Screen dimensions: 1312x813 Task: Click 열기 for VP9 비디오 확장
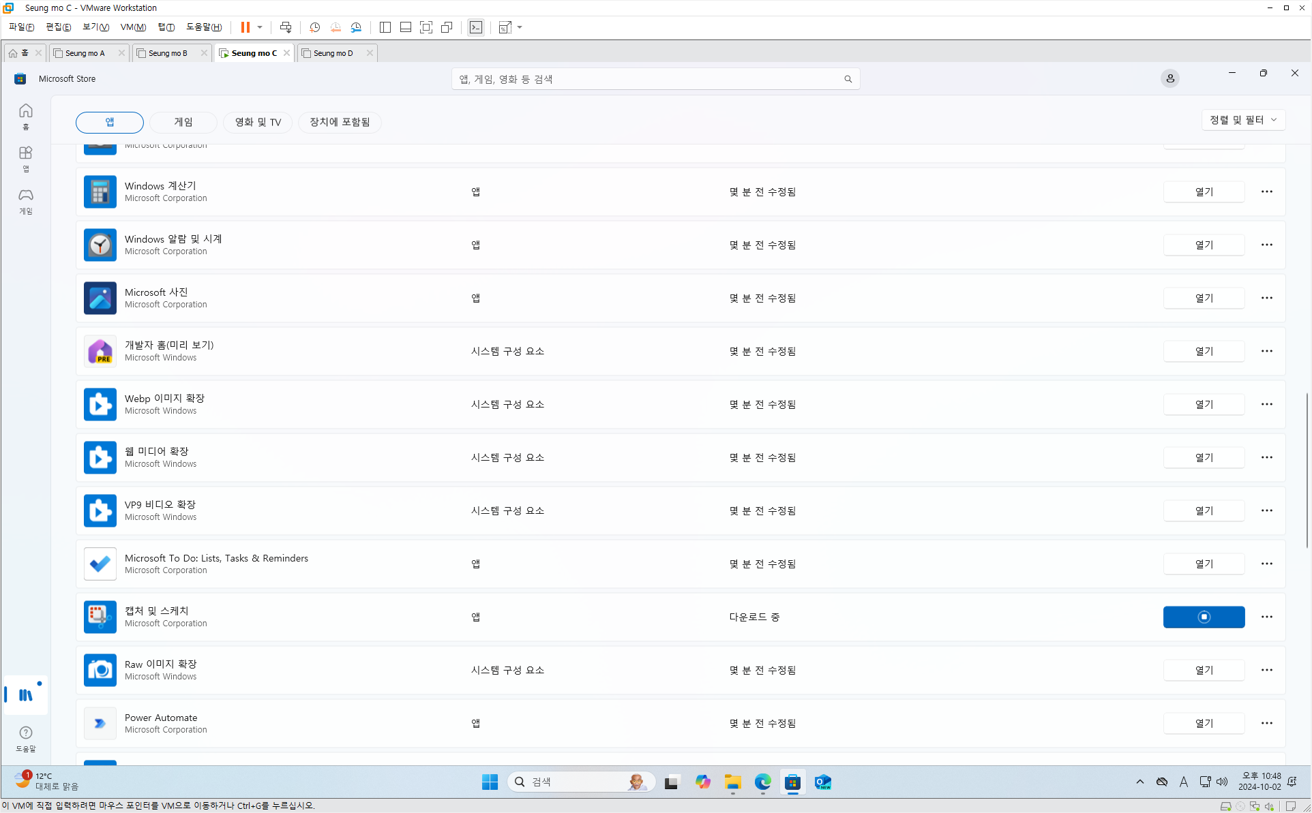[1204, 510]
